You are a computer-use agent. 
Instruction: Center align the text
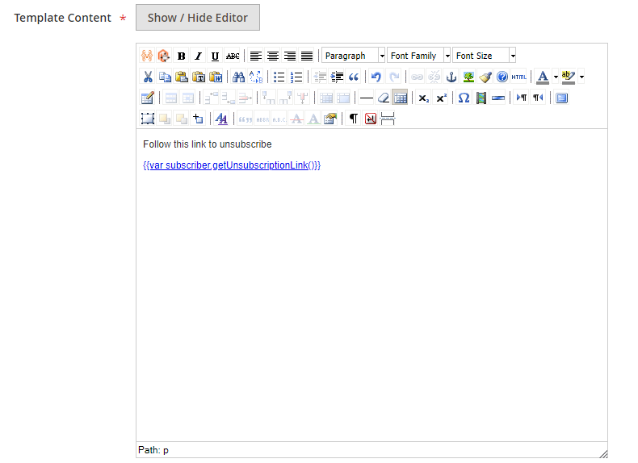[x=273, y=56]
